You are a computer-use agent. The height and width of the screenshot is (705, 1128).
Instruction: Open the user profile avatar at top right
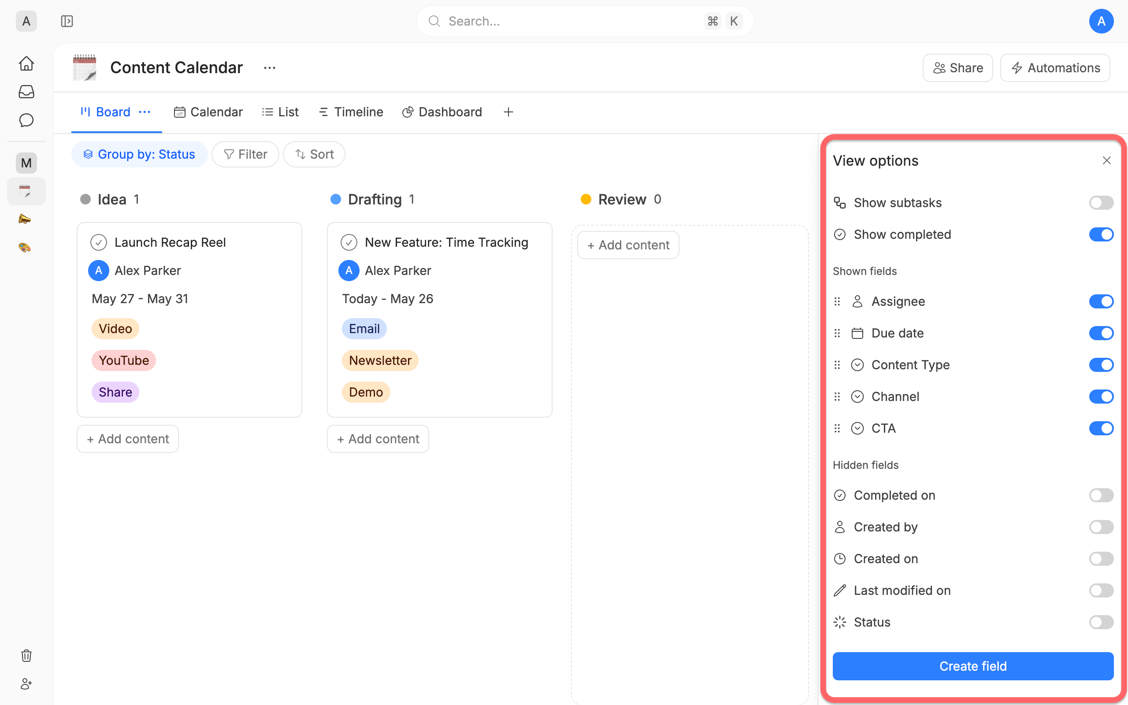tap(1101, 21)
